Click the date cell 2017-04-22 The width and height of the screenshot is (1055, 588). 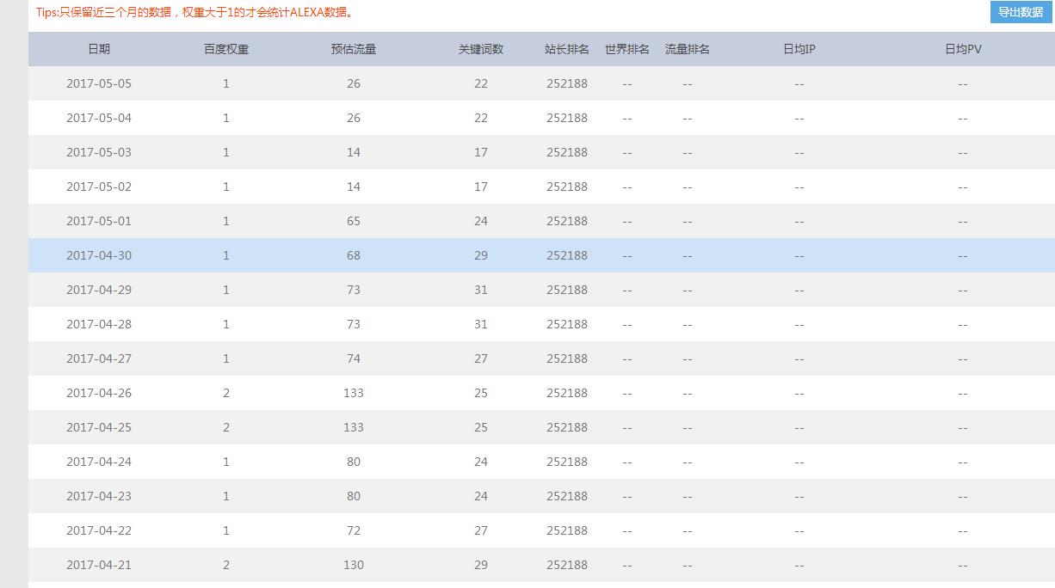tap(99, 530)
